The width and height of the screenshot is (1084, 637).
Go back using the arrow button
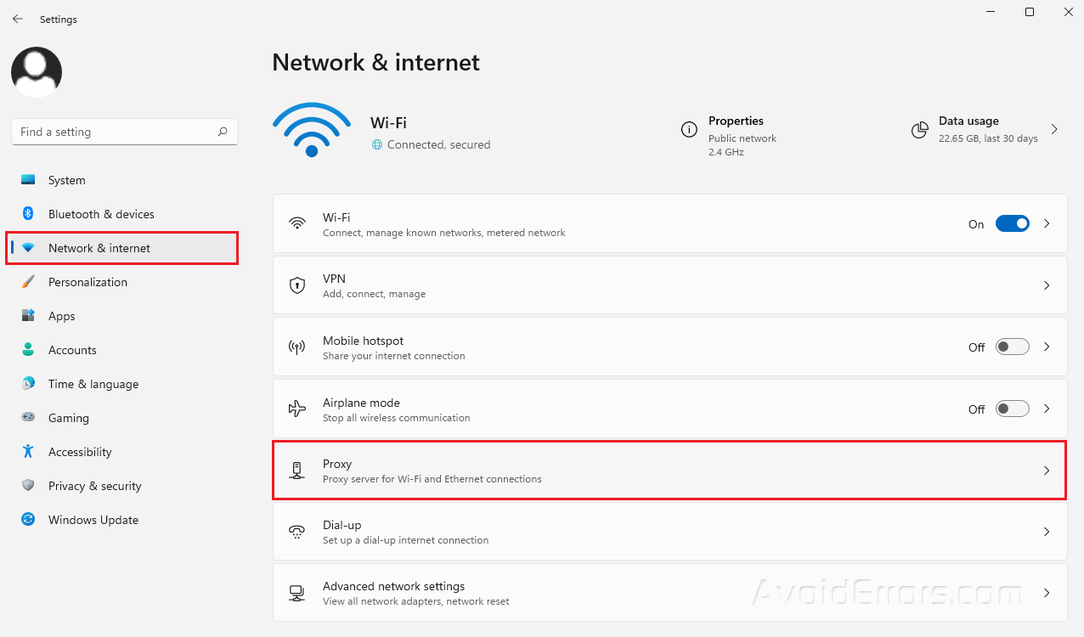17,19
